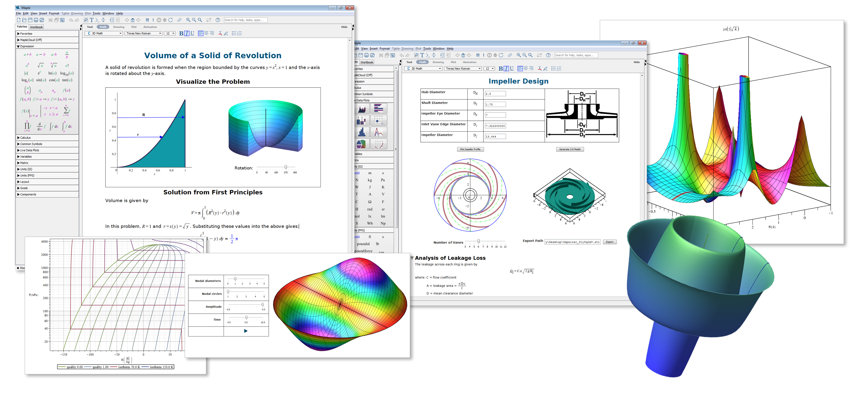Insert the summation template from Expression palette
Viewport: 867px width, 399px height.
(x=67, y=110)
